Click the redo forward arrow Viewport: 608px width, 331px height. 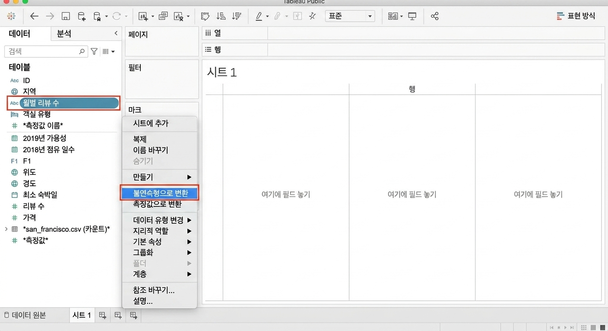point(50,16)
